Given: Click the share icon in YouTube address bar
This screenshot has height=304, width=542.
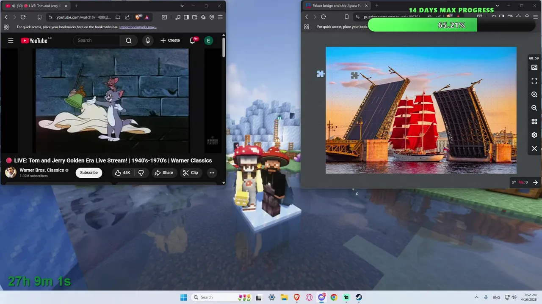Looking at the screenshot, I should [x=127, y=17].
